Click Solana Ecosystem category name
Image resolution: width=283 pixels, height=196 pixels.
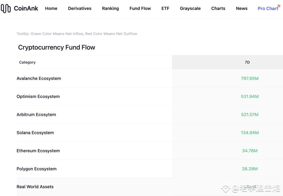coord(35,133)
